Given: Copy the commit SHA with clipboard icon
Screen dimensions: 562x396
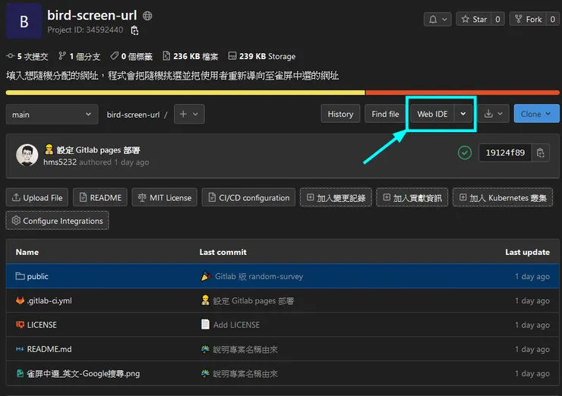Looking at the screenshot, I should click(541, 153).
